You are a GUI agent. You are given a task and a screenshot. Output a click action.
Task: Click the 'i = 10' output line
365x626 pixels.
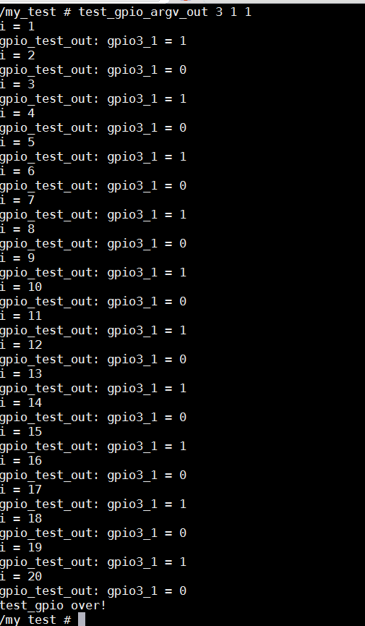click(x=21, y=287)
